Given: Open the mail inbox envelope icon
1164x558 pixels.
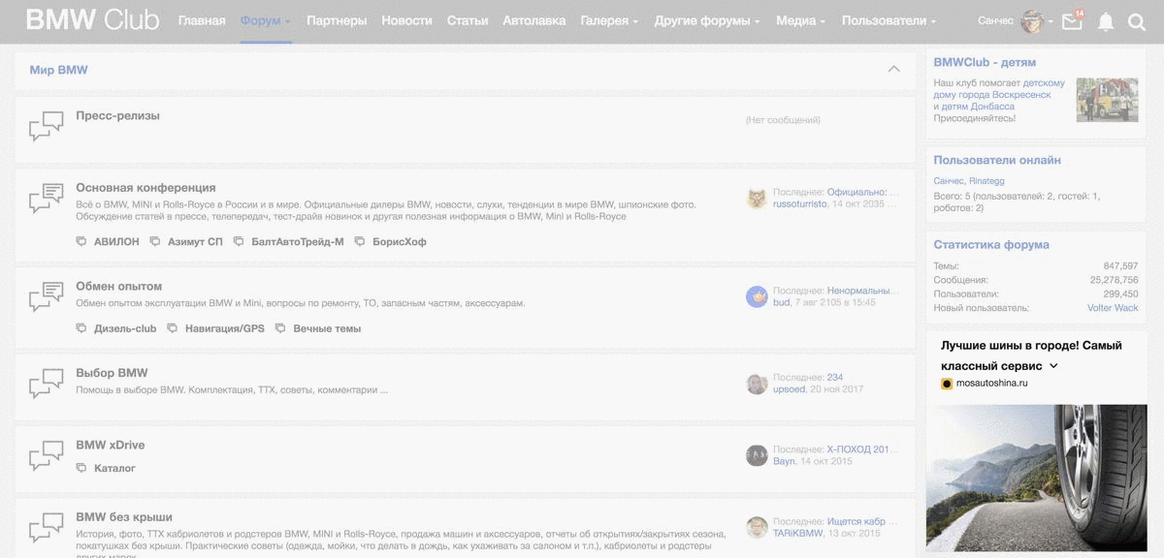Looking at the screenshot, I should point(1072,22).
